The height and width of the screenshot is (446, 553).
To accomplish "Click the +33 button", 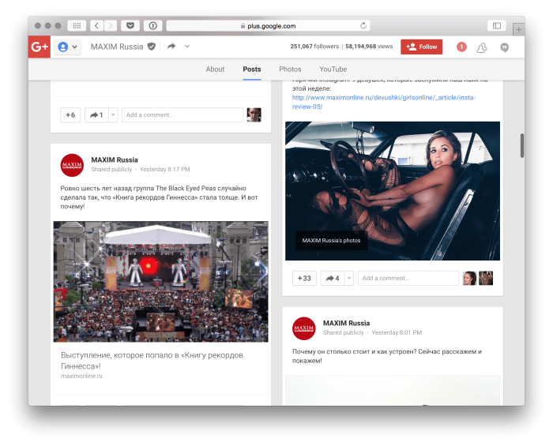I will point(304,278).
